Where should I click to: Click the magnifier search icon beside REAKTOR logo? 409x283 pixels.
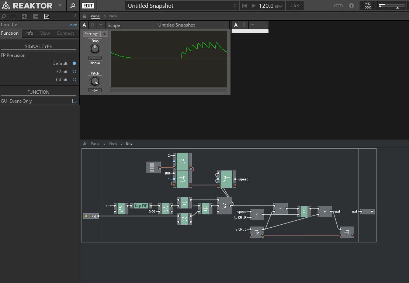pyautogui.click(x=73, y=6)
